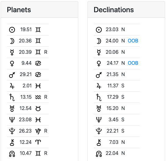Click the Capricorn sign beside Pluto
The width and height of the screenshot is (166, 161).
tap(38, 131)
